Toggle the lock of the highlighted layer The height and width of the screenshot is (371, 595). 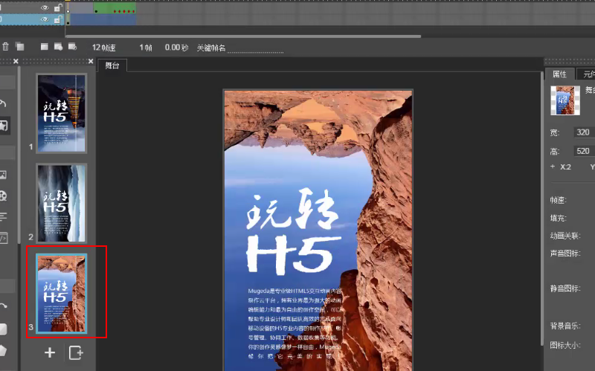pyautogui.click(x=57, y=19)
